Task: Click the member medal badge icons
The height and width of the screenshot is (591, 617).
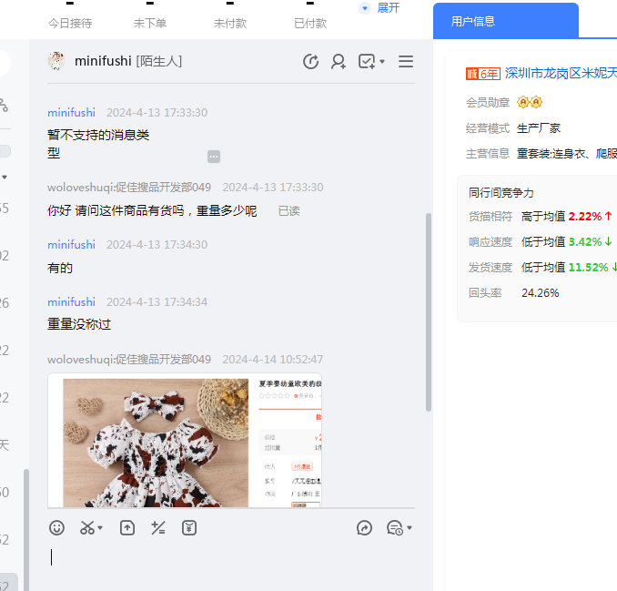Action: tap(530, 102)
